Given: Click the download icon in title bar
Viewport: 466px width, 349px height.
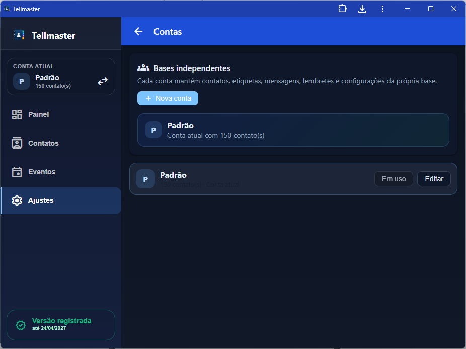Looking at the screenshot, I should [362, 9].
